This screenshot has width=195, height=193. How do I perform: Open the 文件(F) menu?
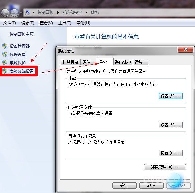pyautogui.click(x=10, y=23)
